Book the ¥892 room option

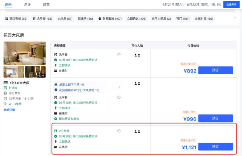[x=215, y=70]
